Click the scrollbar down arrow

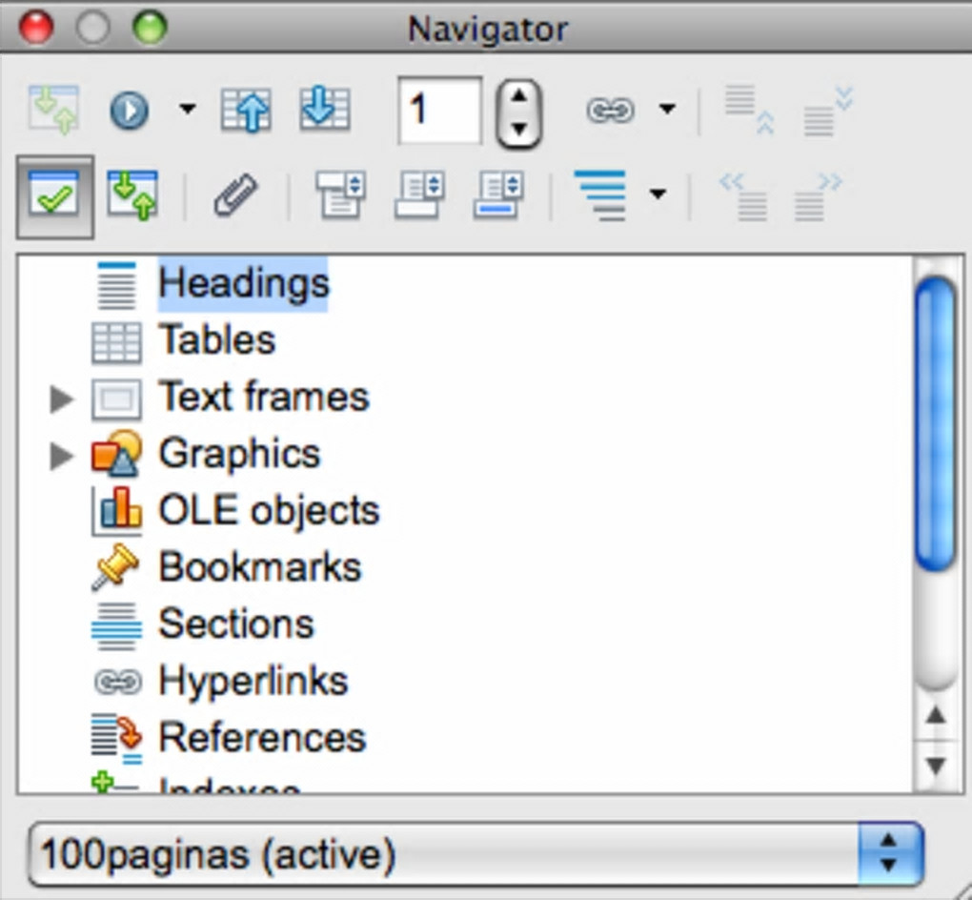[936, 766]
